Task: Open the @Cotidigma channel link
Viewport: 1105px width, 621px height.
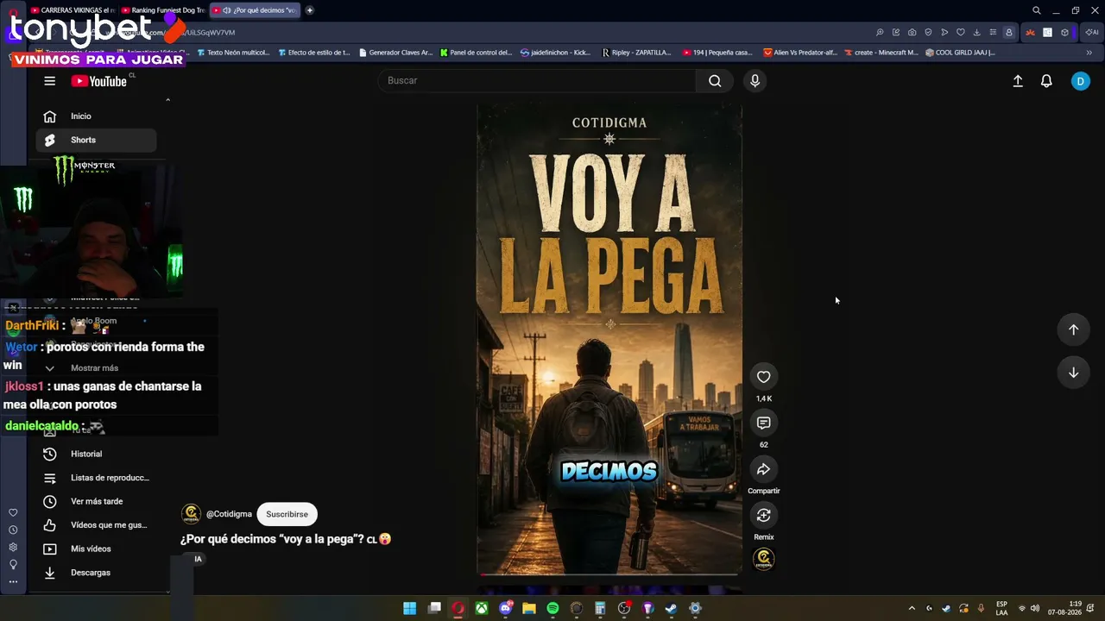Action: [229, 514]
